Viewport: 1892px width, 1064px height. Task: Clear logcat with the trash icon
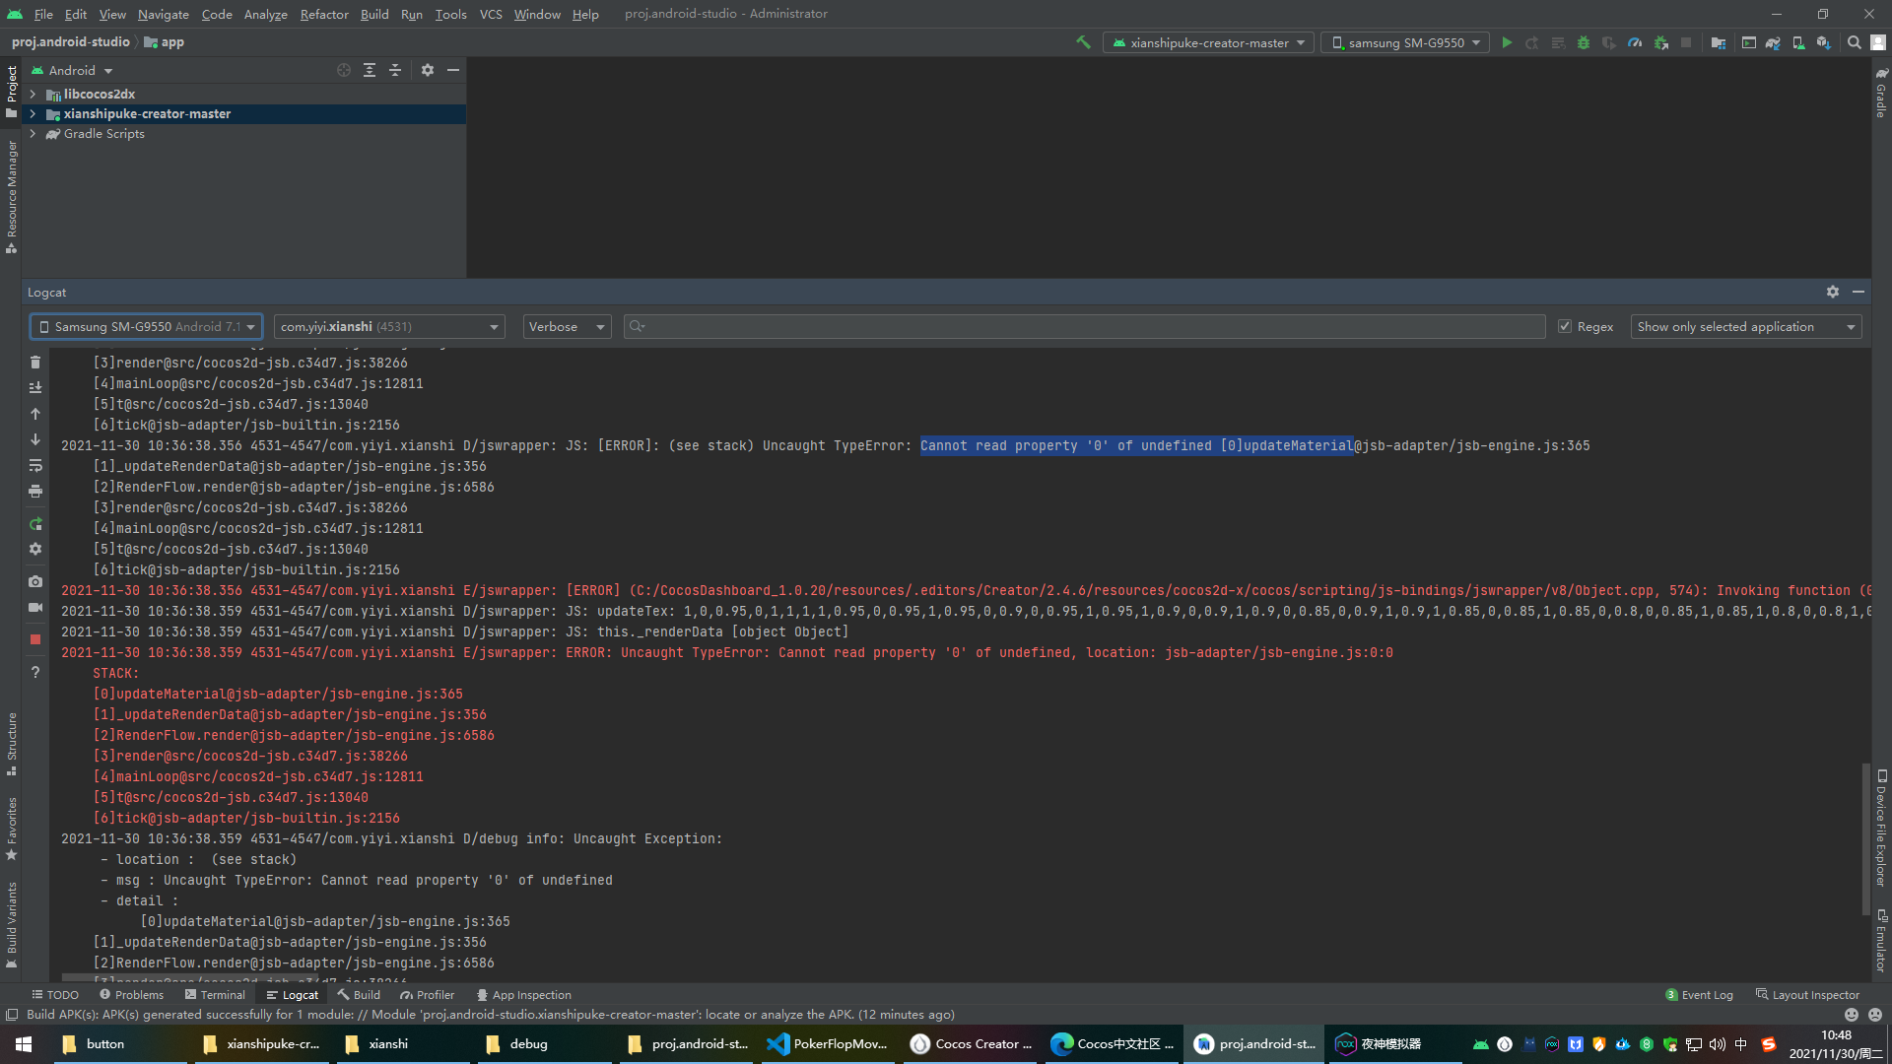pos(35,363)
